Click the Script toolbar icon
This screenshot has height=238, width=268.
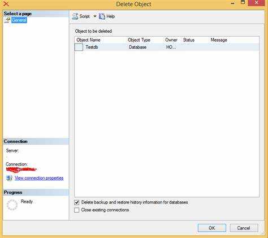tap(75, 16)
